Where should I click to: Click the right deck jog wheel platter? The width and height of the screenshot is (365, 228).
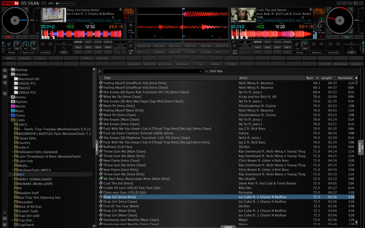(339, 21)
